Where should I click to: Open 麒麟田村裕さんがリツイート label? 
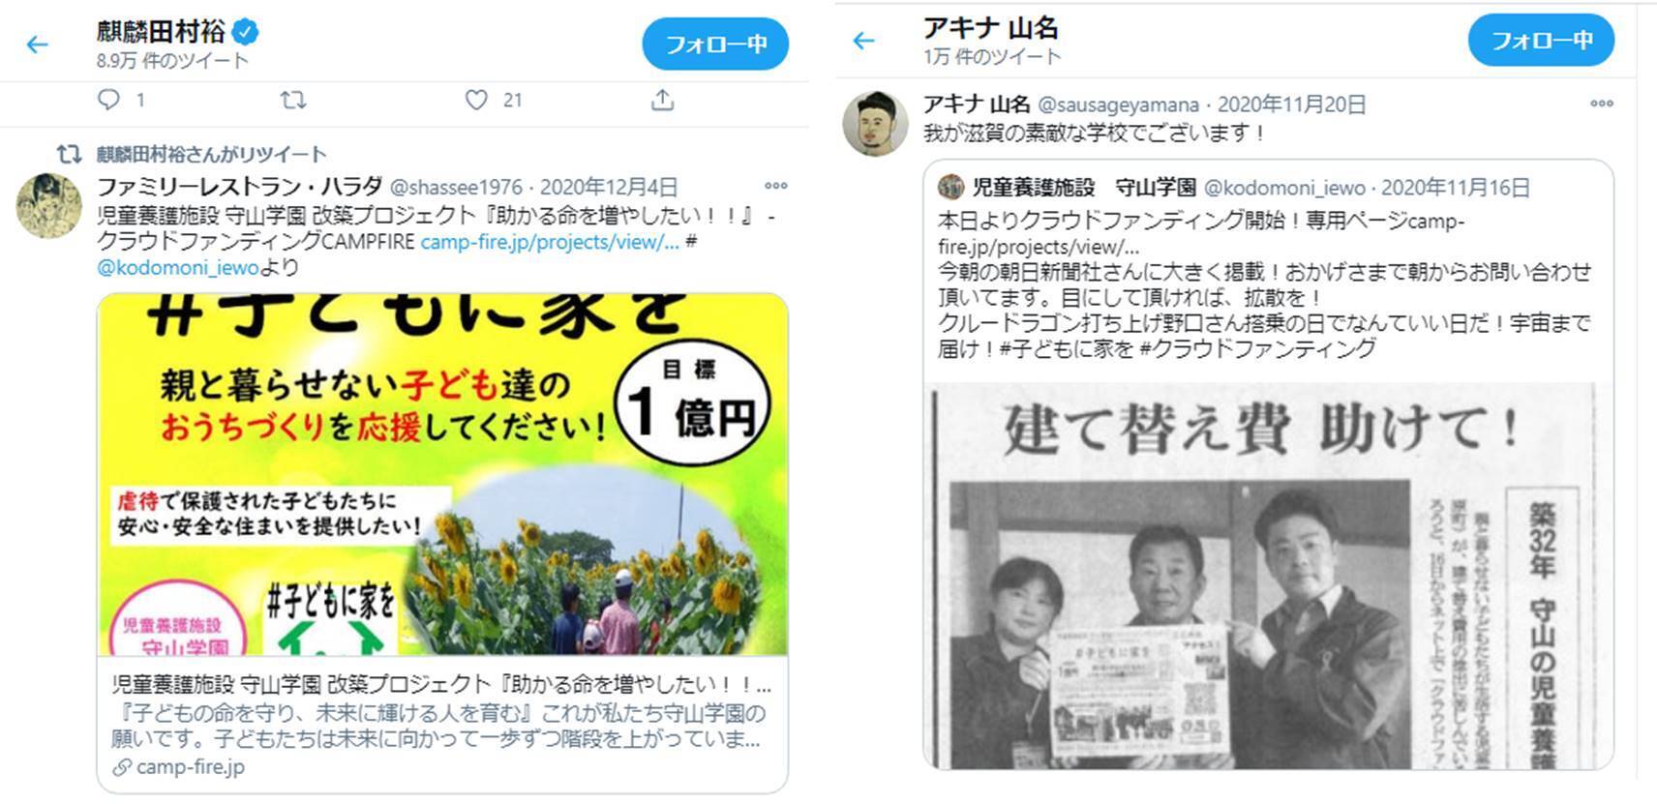pos(211,154)
